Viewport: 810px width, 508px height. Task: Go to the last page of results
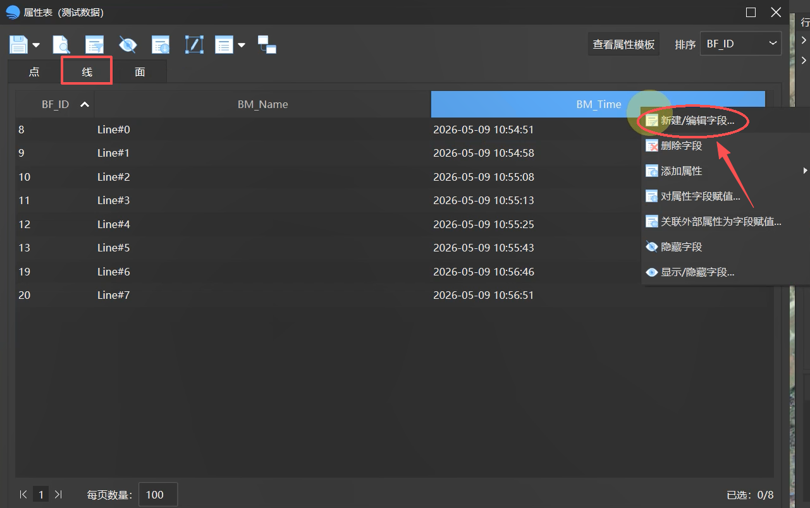click(x=59, y=495)
